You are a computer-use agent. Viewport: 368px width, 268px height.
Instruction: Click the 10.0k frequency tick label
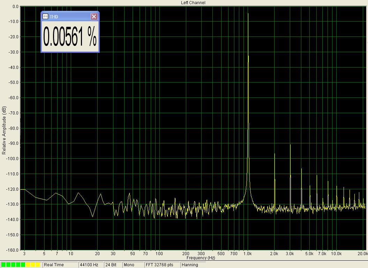[336, 253]
